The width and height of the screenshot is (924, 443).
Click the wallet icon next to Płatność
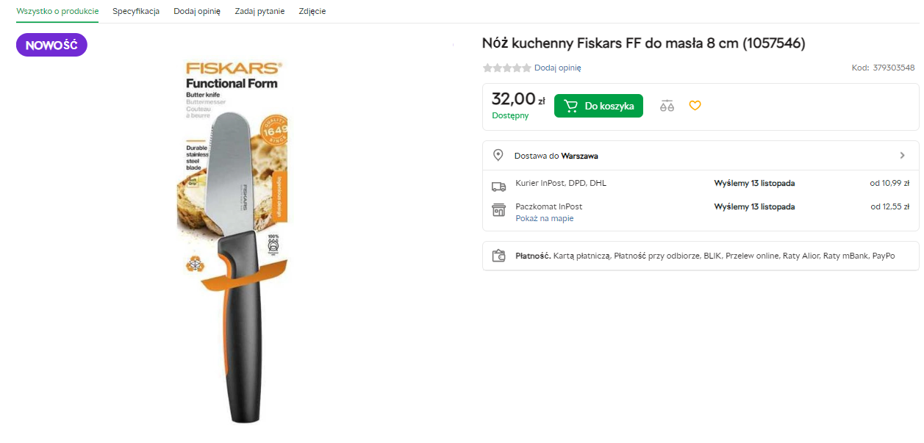point(498,256)
